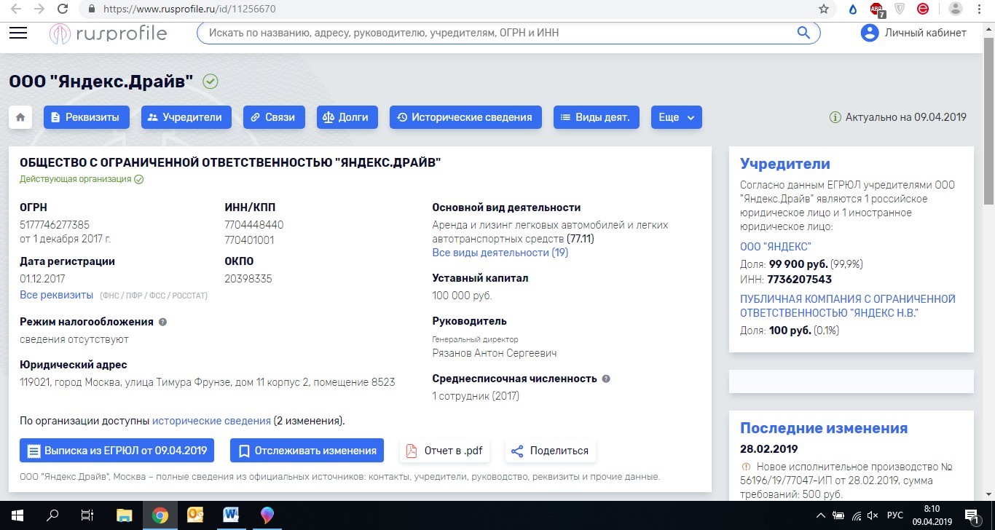
Task: Click the Последние изменения sidebar heading
Action: (824, 428)
